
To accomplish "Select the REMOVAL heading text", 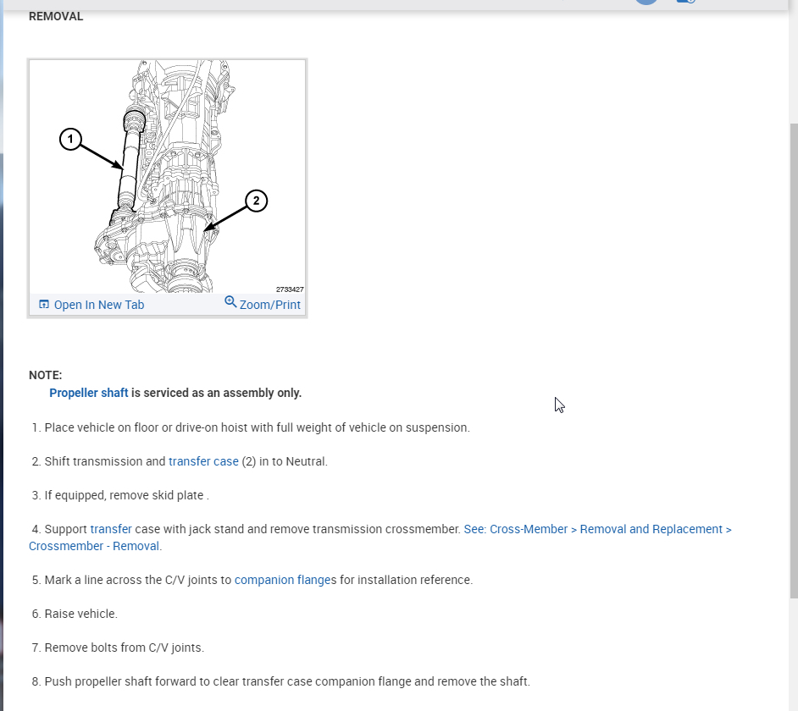I will 56,16.
